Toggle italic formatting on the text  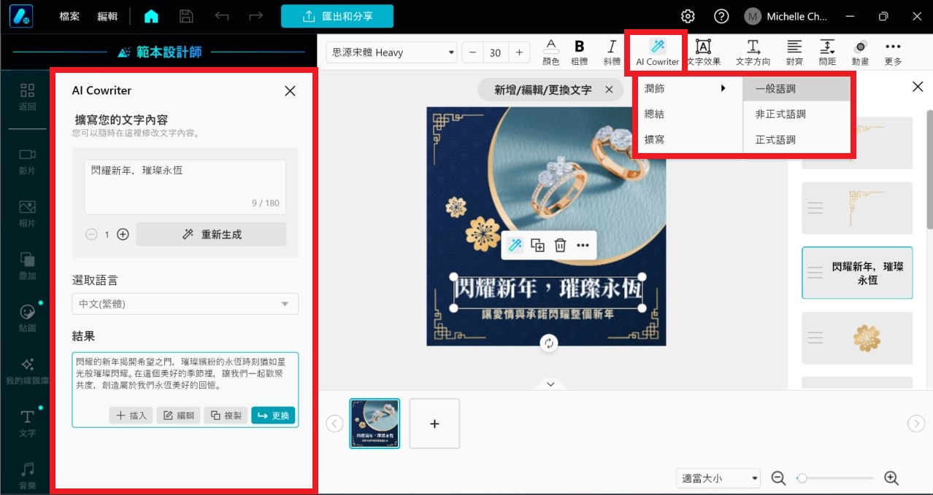point(611,51)
